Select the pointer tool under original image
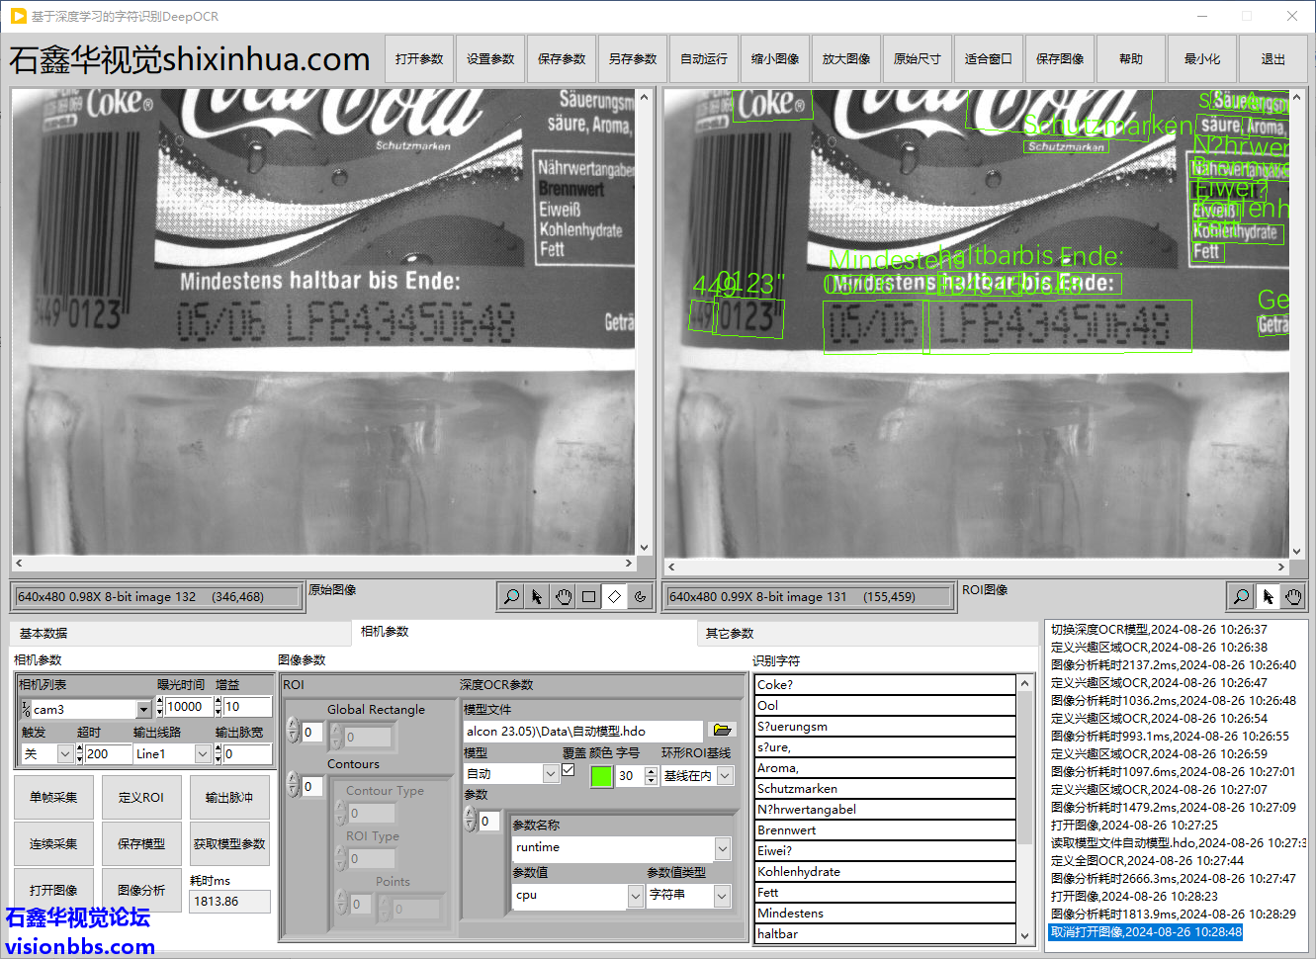Viewport: 1316px width, 959px height. pos(537,596)
